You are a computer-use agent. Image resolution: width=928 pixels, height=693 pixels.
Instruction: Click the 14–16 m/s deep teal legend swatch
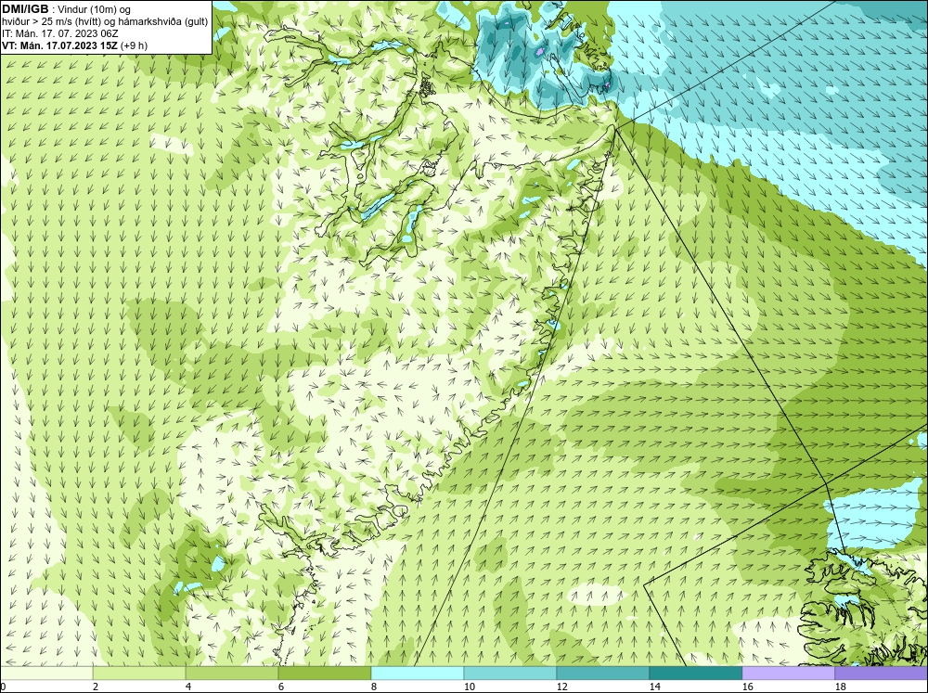(696, 673)
